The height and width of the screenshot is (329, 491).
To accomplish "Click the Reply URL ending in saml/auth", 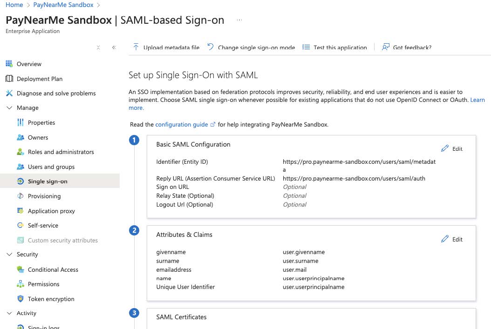I will 354,178.
